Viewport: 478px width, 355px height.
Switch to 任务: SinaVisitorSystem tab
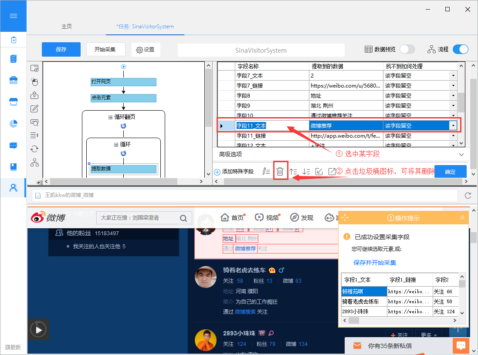[145, 27]
